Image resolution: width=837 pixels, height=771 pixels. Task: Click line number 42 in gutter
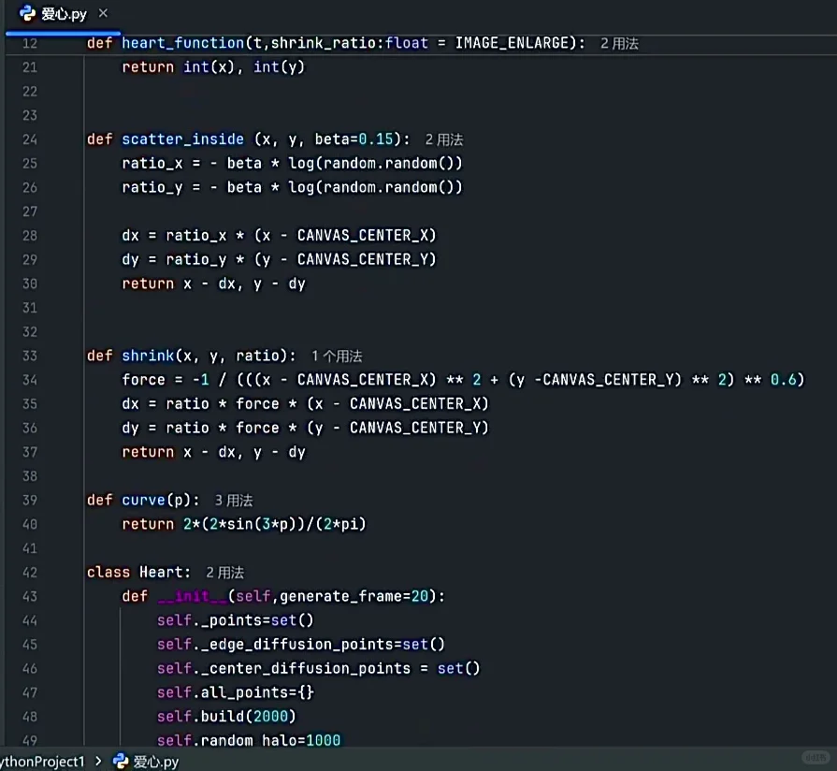point(30,573)
